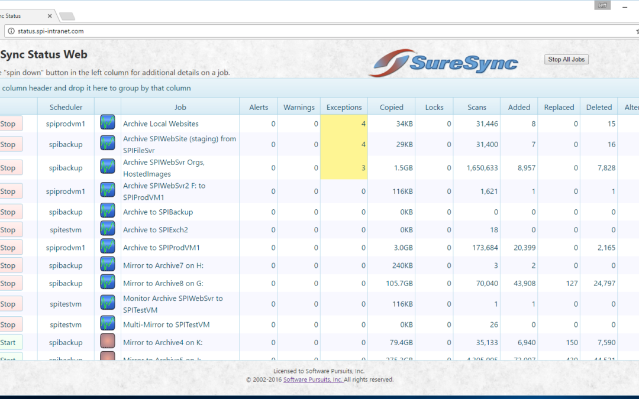The width and height of the screenshot is (639, 399).
Task: Sort by the Exceptions column header
Action: click(344, 107)
